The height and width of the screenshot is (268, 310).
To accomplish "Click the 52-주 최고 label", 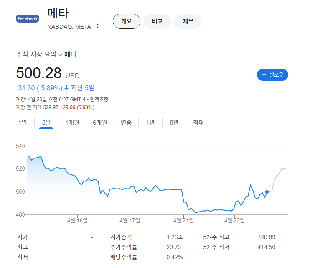I will 216,237.
